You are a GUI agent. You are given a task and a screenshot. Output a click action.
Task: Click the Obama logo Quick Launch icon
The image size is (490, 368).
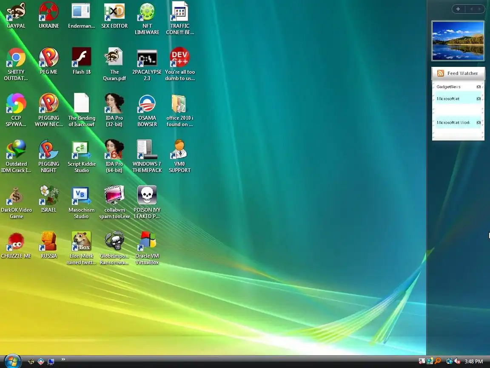coord(41,362)
